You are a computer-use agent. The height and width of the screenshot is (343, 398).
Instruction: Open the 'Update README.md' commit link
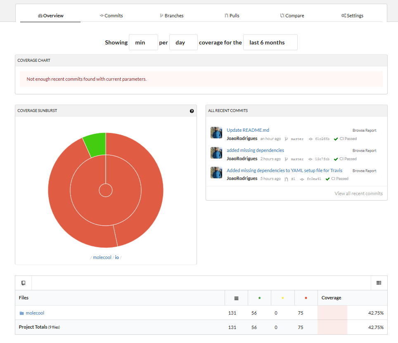248,130
